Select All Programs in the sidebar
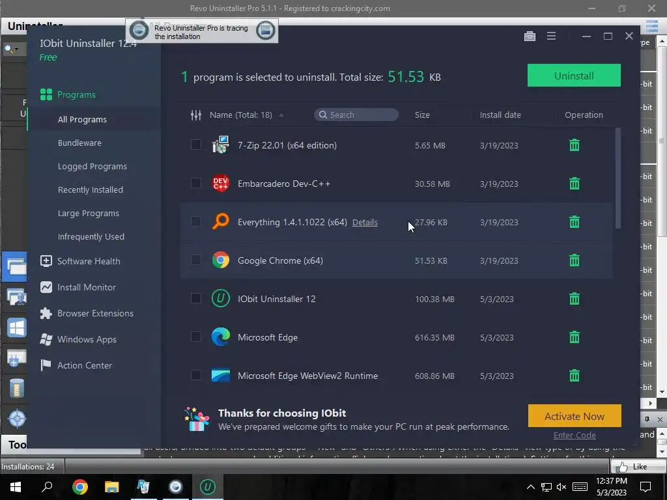This screenshot has width=667, height=500. pyautogui.click(x=82, y=120)
